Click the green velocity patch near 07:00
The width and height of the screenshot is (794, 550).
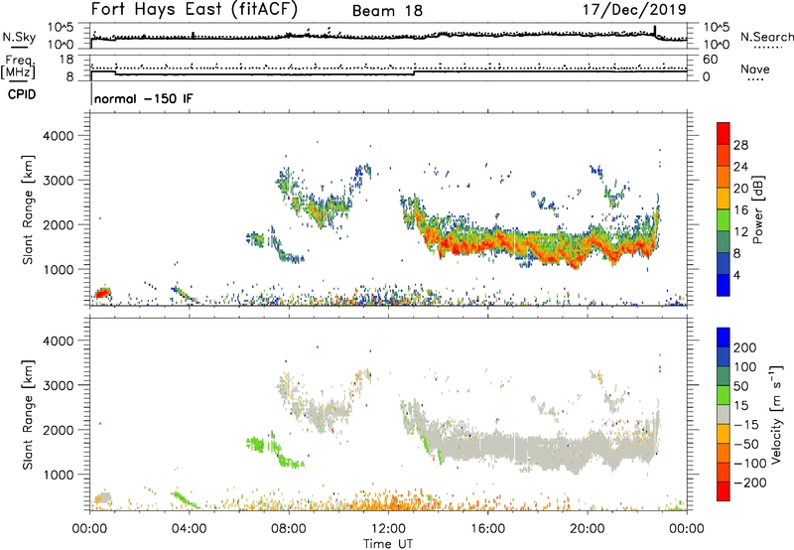click(x=257, y=444)
